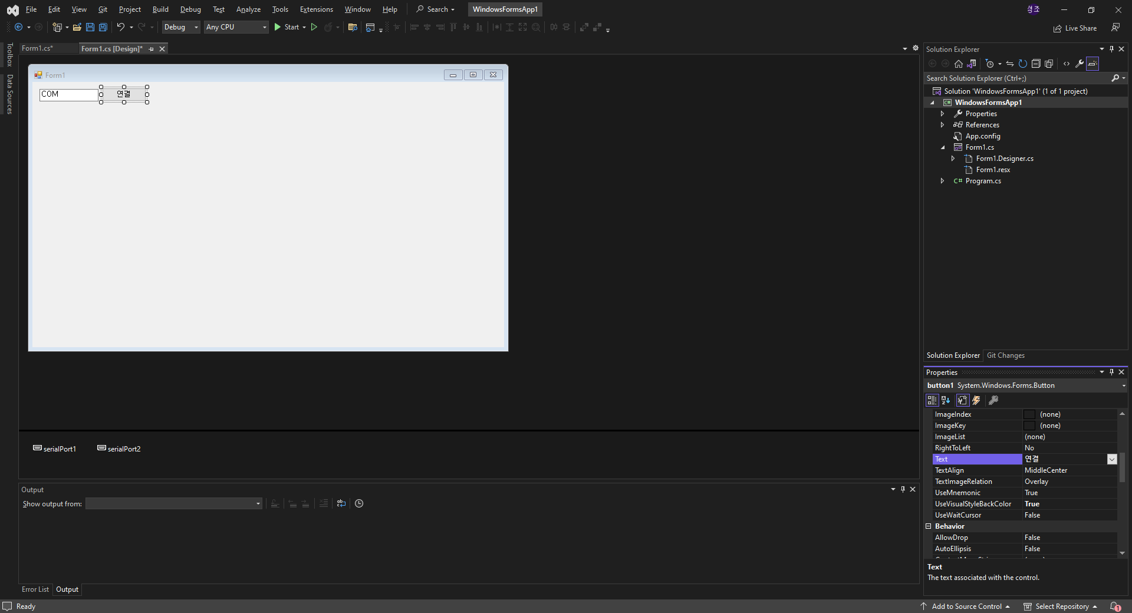
Task: Open the Show output from dropdown
Action: tap(174, 503)
